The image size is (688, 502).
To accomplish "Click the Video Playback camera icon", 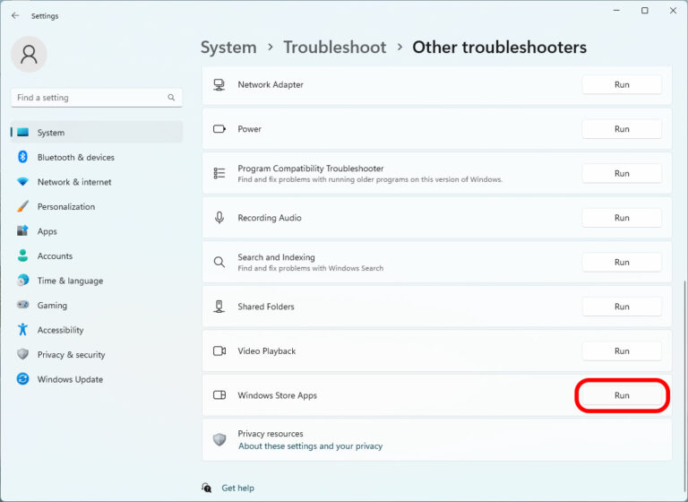I will [x=219, y=351].
